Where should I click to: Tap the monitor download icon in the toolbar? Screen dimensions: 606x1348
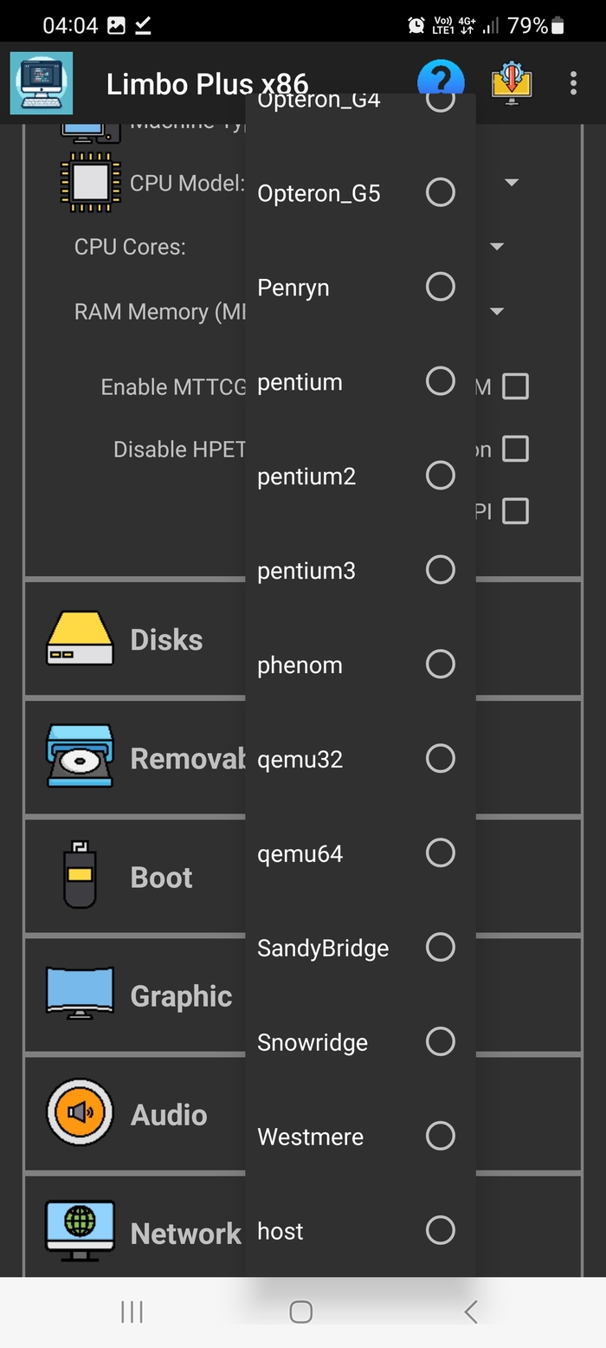512,83
